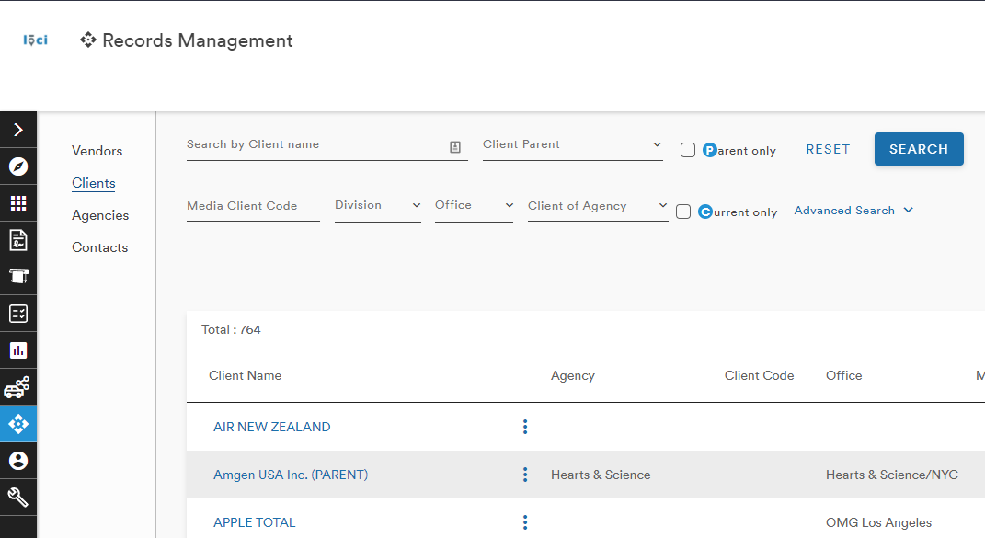Go to the Clients section
Image resolution: width=985 pixels, height=538 pixels.
(94, 183)
